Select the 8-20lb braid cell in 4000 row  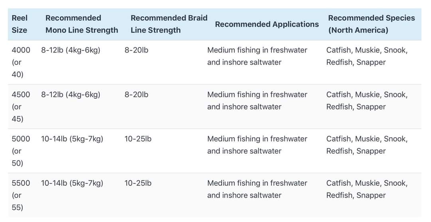(x=136, y=51)
